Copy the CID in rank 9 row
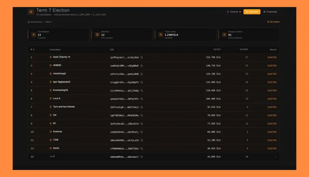The width and height of the screenshot is (309, 177). coord(142,124)
